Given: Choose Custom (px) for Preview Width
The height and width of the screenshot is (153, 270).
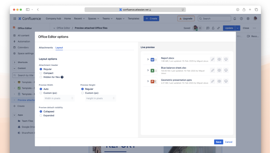Looking at the screenshot, I should (x=41, y=93).
